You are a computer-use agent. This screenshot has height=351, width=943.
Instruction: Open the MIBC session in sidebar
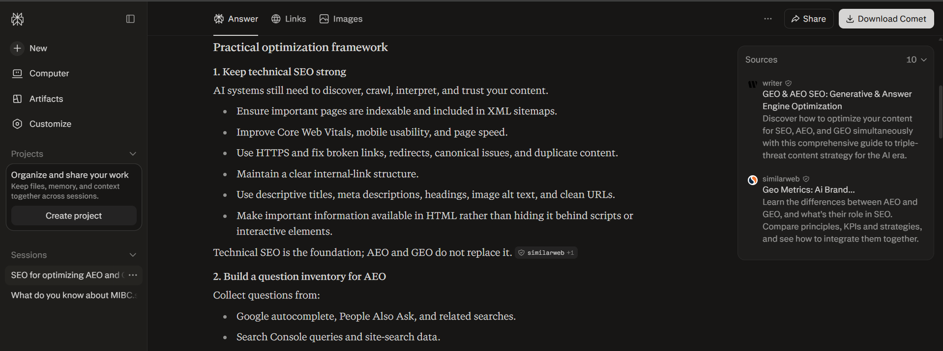click(x=74, y=295)
